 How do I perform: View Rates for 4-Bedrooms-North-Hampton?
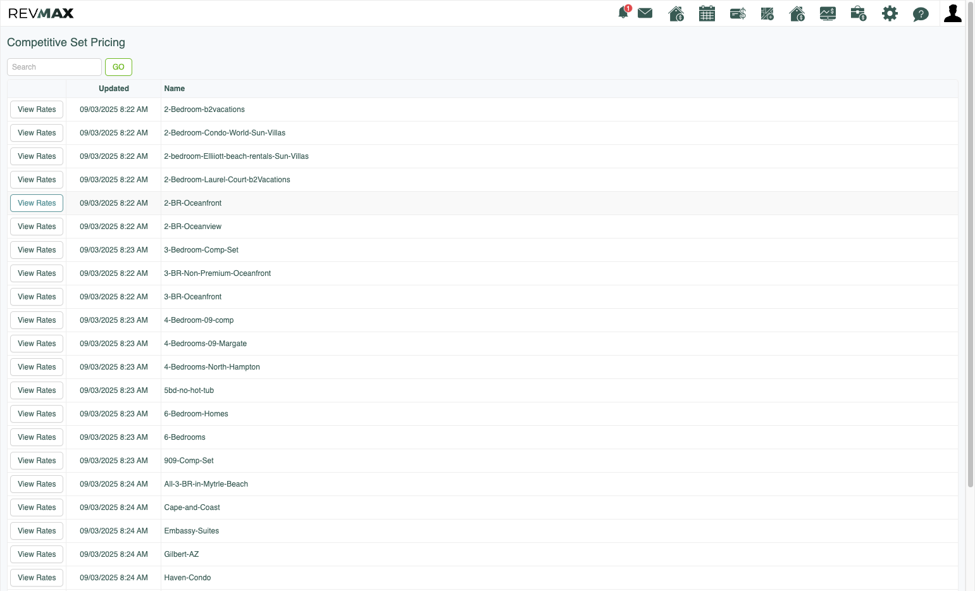[37, 367]
